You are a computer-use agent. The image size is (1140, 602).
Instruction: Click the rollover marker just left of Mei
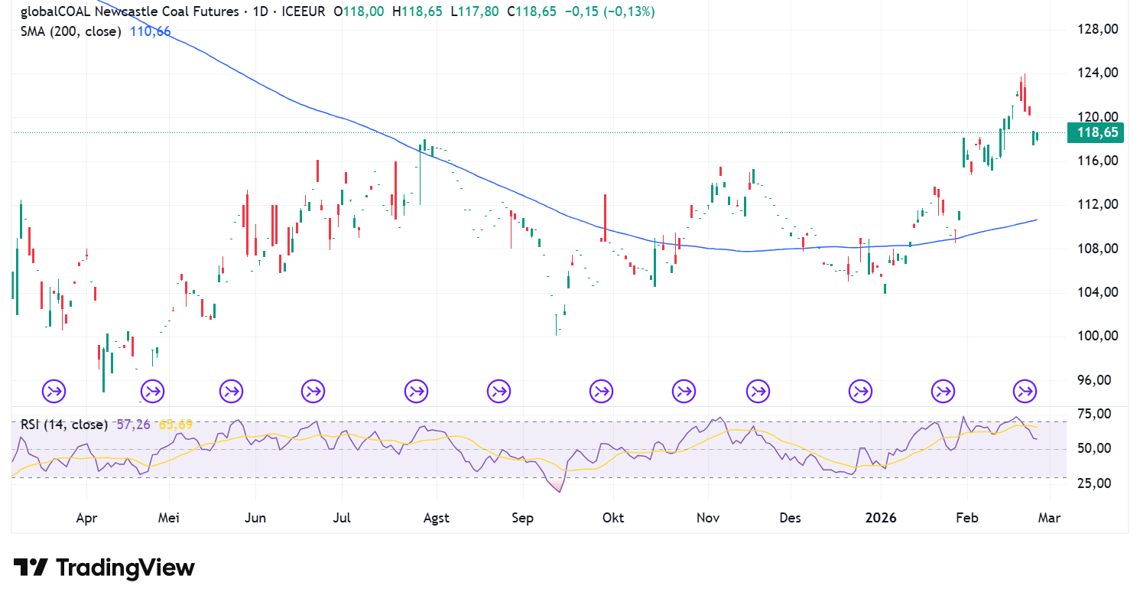point(152,392)
